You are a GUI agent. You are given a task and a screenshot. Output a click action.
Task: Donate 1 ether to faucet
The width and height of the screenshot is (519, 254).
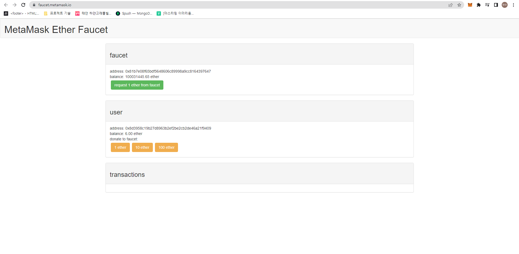pos(120,147)
